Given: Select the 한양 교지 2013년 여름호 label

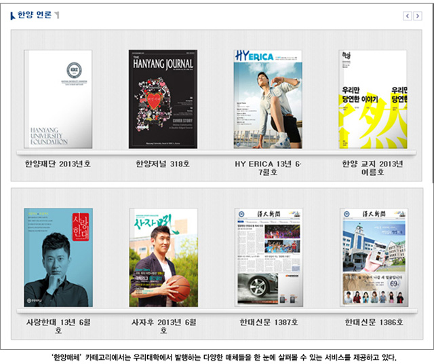Looking at the screenshot, I should pyautogui.click(x=373, y=168).
